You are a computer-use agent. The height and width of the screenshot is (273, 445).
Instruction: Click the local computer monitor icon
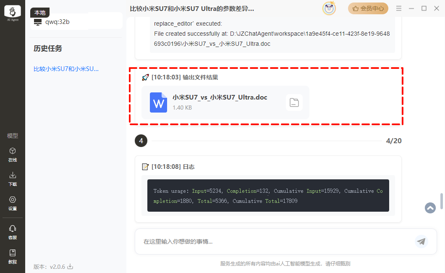coord(38,22)
